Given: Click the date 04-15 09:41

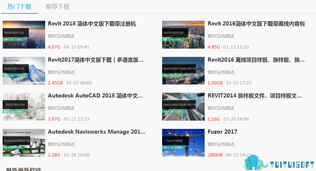Looking at the screenshot, I should click(x=77, y=47).
